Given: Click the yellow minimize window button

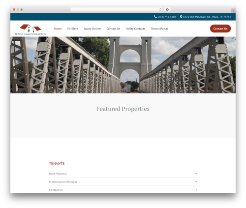Looking at the screenshot, I should pyautogui.click(x=18, y=9).
